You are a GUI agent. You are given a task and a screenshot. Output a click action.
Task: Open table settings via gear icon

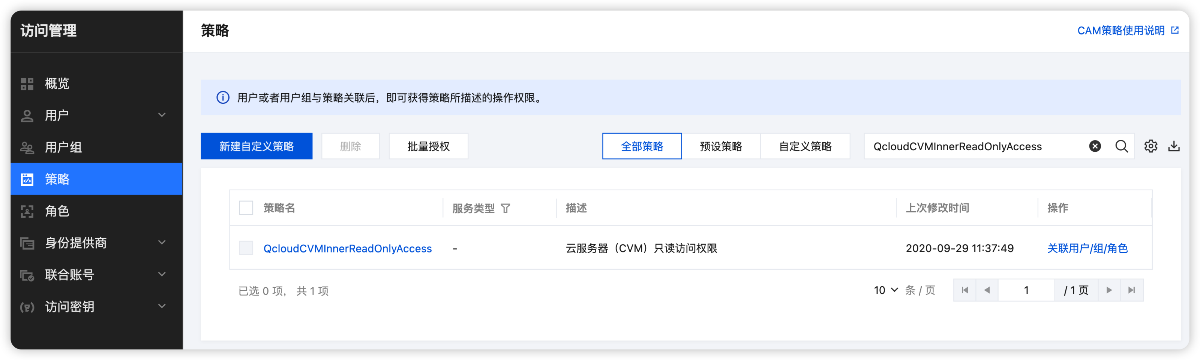coord(1150,146)
